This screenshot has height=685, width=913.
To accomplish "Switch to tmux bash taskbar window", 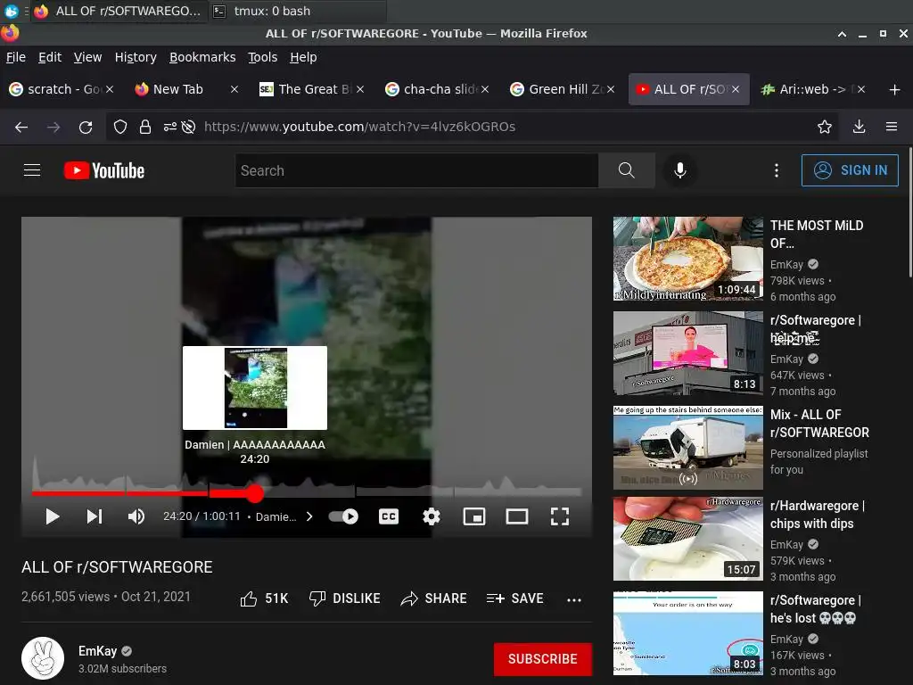I will pos(297,11).
